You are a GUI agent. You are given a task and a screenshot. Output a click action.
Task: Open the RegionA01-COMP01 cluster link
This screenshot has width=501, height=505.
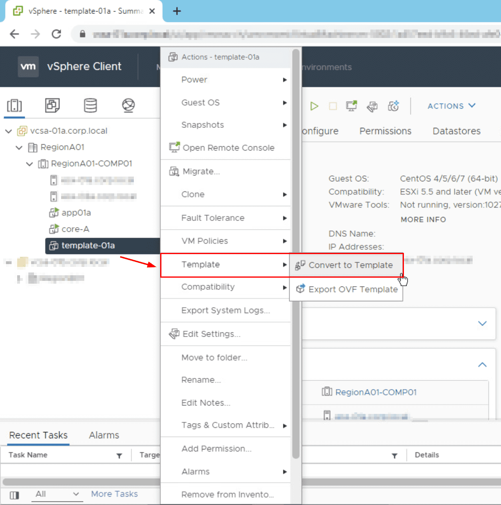(x=376, y=392)
